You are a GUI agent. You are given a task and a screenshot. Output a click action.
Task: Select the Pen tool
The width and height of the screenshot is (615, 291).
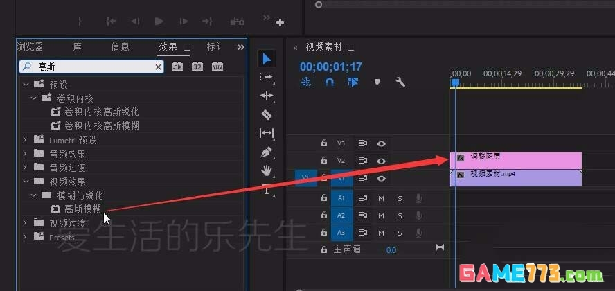tap(267, 152)
